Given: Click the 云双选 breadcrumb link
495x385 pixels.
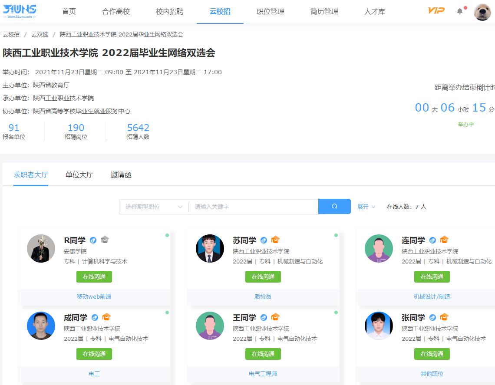Looking at the screenshot, I should (x=40, y=34).
